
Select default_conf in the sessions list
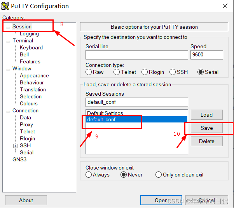[136, 119]
